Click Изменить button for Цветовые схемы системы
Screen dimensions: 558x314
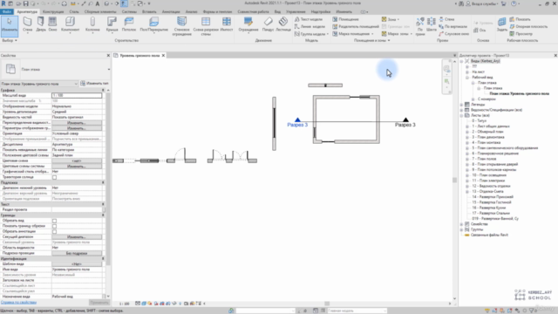point(77,167)
